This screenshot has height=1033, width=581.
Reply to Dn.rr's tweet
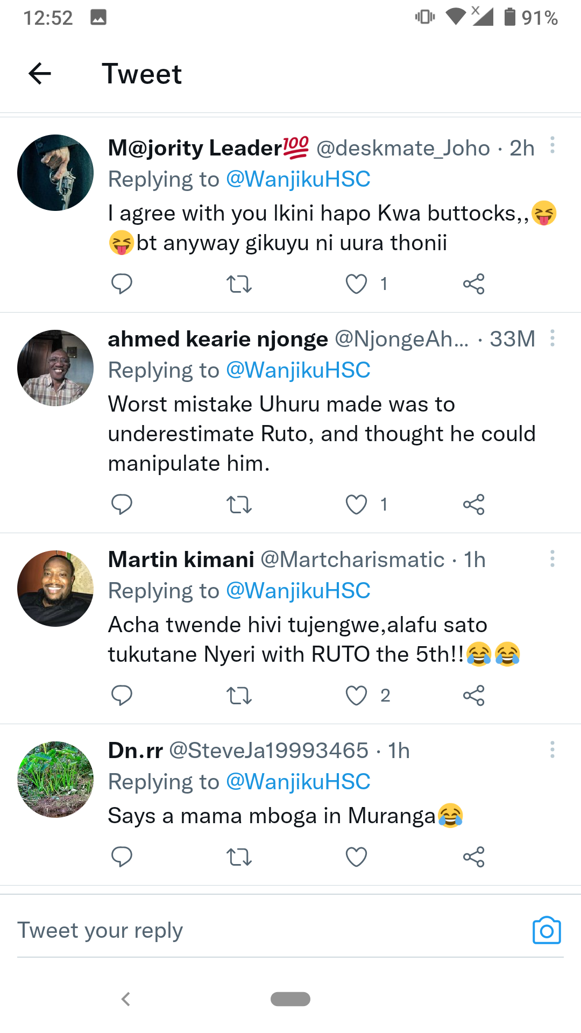pos(122,857)
